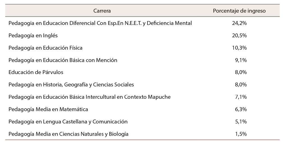Select the "Educación de Párvulos" cell

36,72
